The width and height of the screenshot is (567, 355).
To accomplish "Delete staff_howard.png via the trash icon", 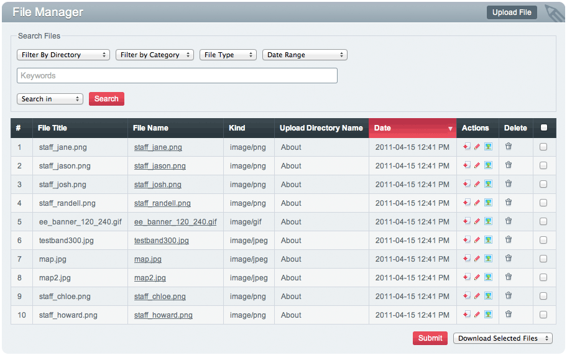I will (509, 314).
